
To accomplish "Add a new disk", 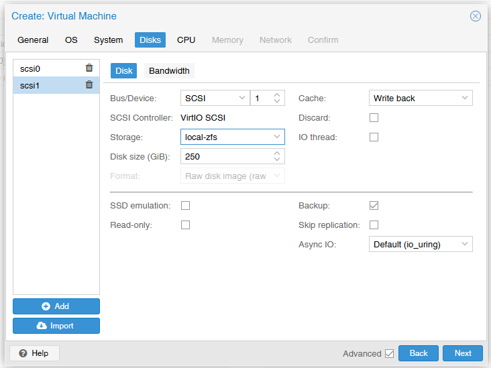I will (56, 306).
